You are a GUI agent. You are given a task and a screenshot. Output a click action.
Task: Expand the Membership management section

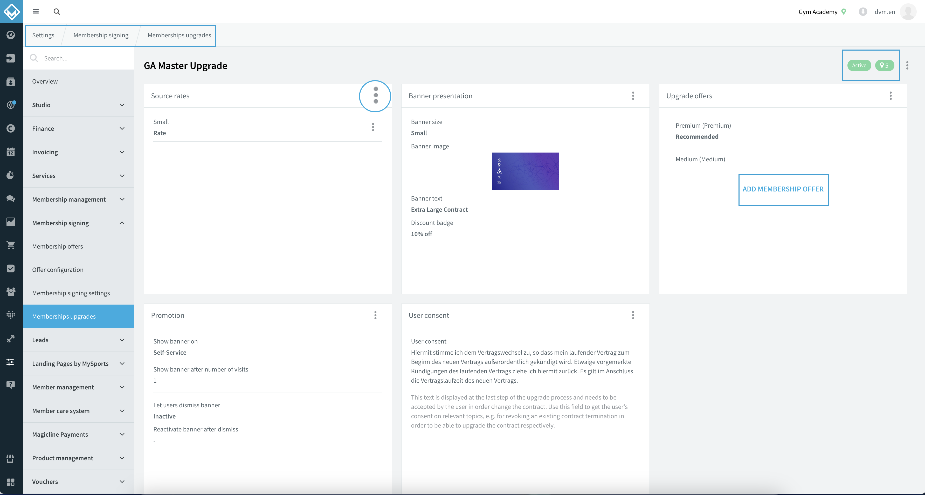(78, 199)
